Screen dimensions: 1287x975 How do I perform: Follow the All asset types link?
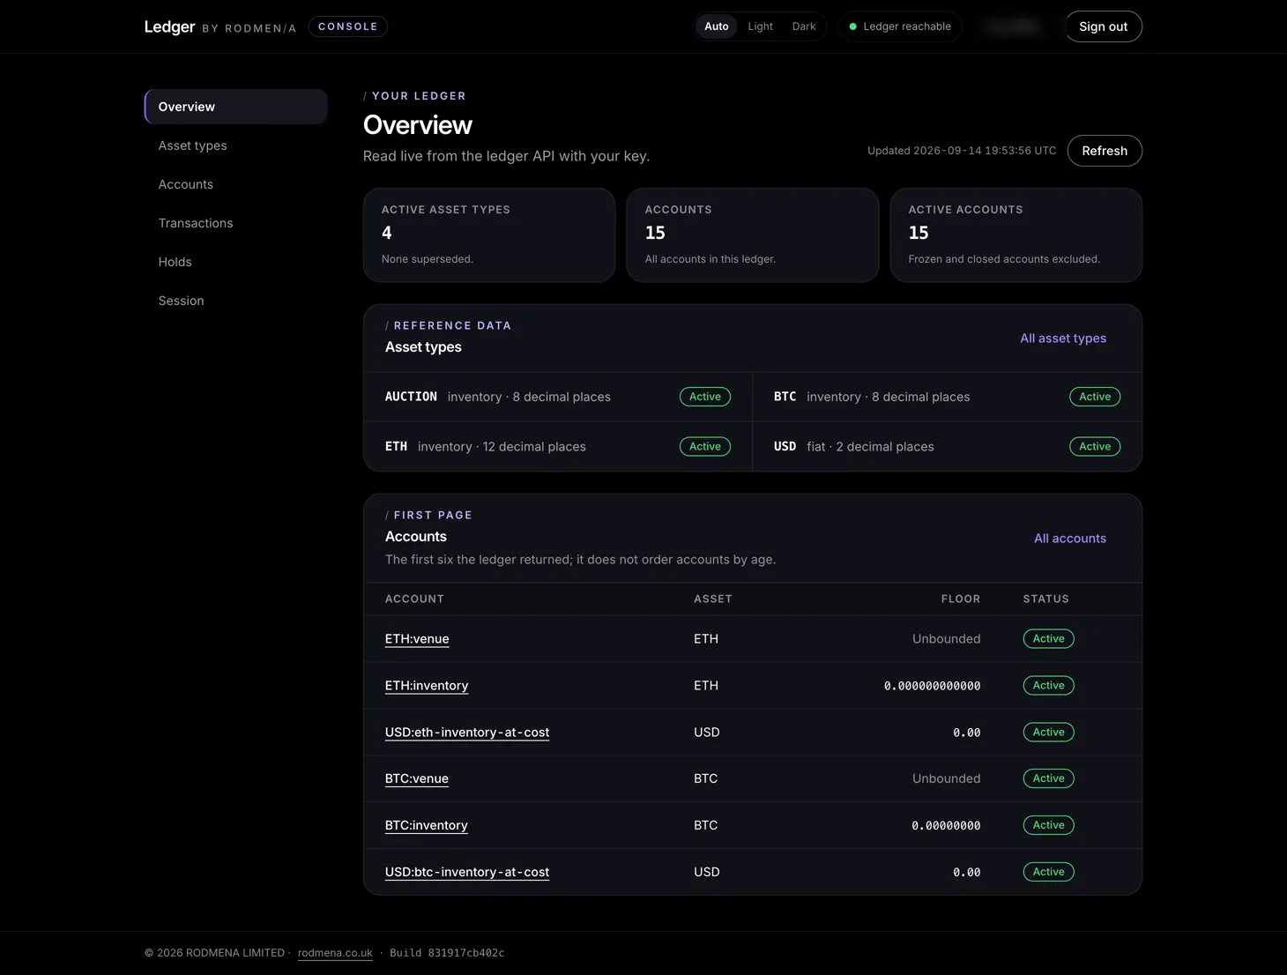[1063, 339]
